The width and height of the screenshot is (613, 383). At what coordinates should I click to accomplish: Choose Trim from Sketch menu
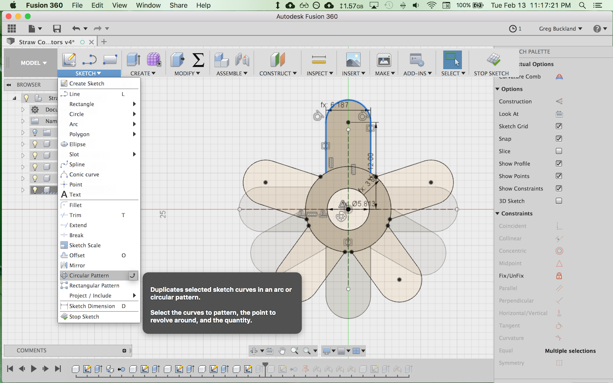(x=99, y=215)
